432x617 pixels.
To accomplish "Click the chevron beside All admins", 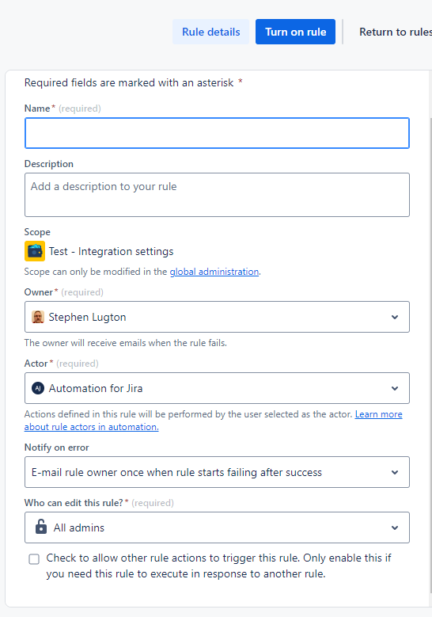I will [x=395, y=527].
